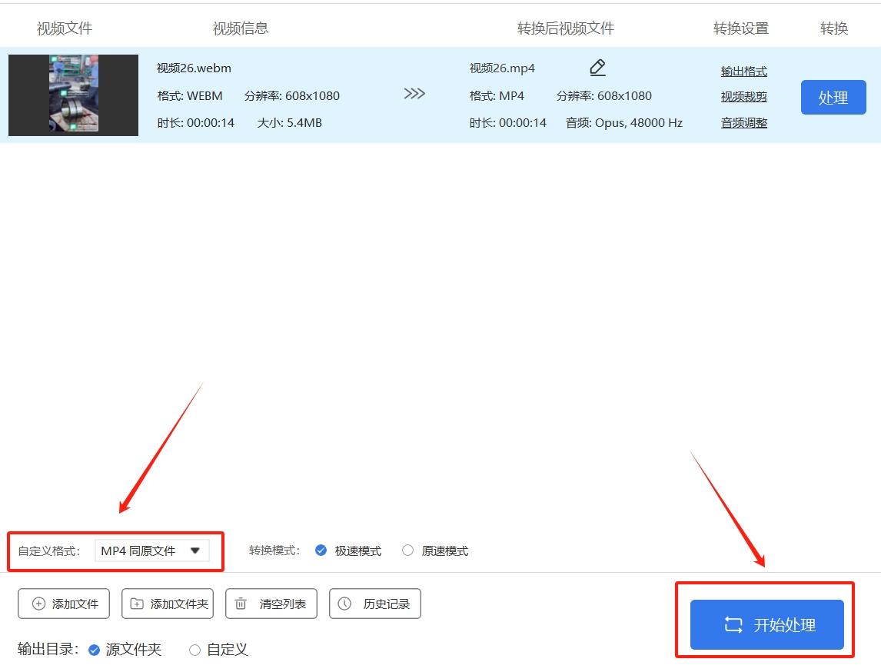Image resolution: width=881 pixels, height=672 pixels.
Task: Enable 原速模式 conversion mode
Action: 407,551
